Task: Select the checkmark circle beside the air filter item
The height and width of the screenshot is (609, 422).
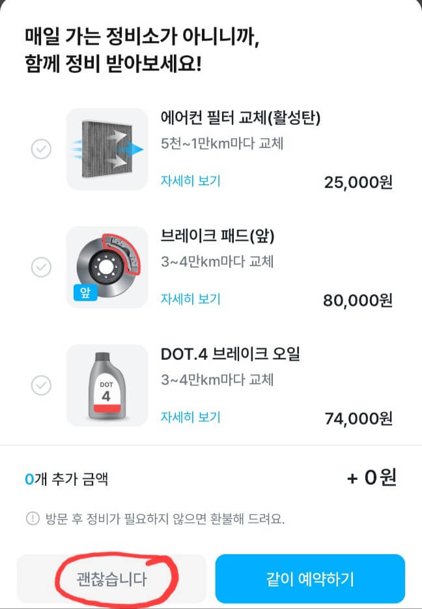Action: [41, 149]
